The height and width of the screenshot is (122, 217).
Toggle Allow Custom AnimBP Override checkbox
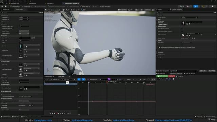point(182,31)
